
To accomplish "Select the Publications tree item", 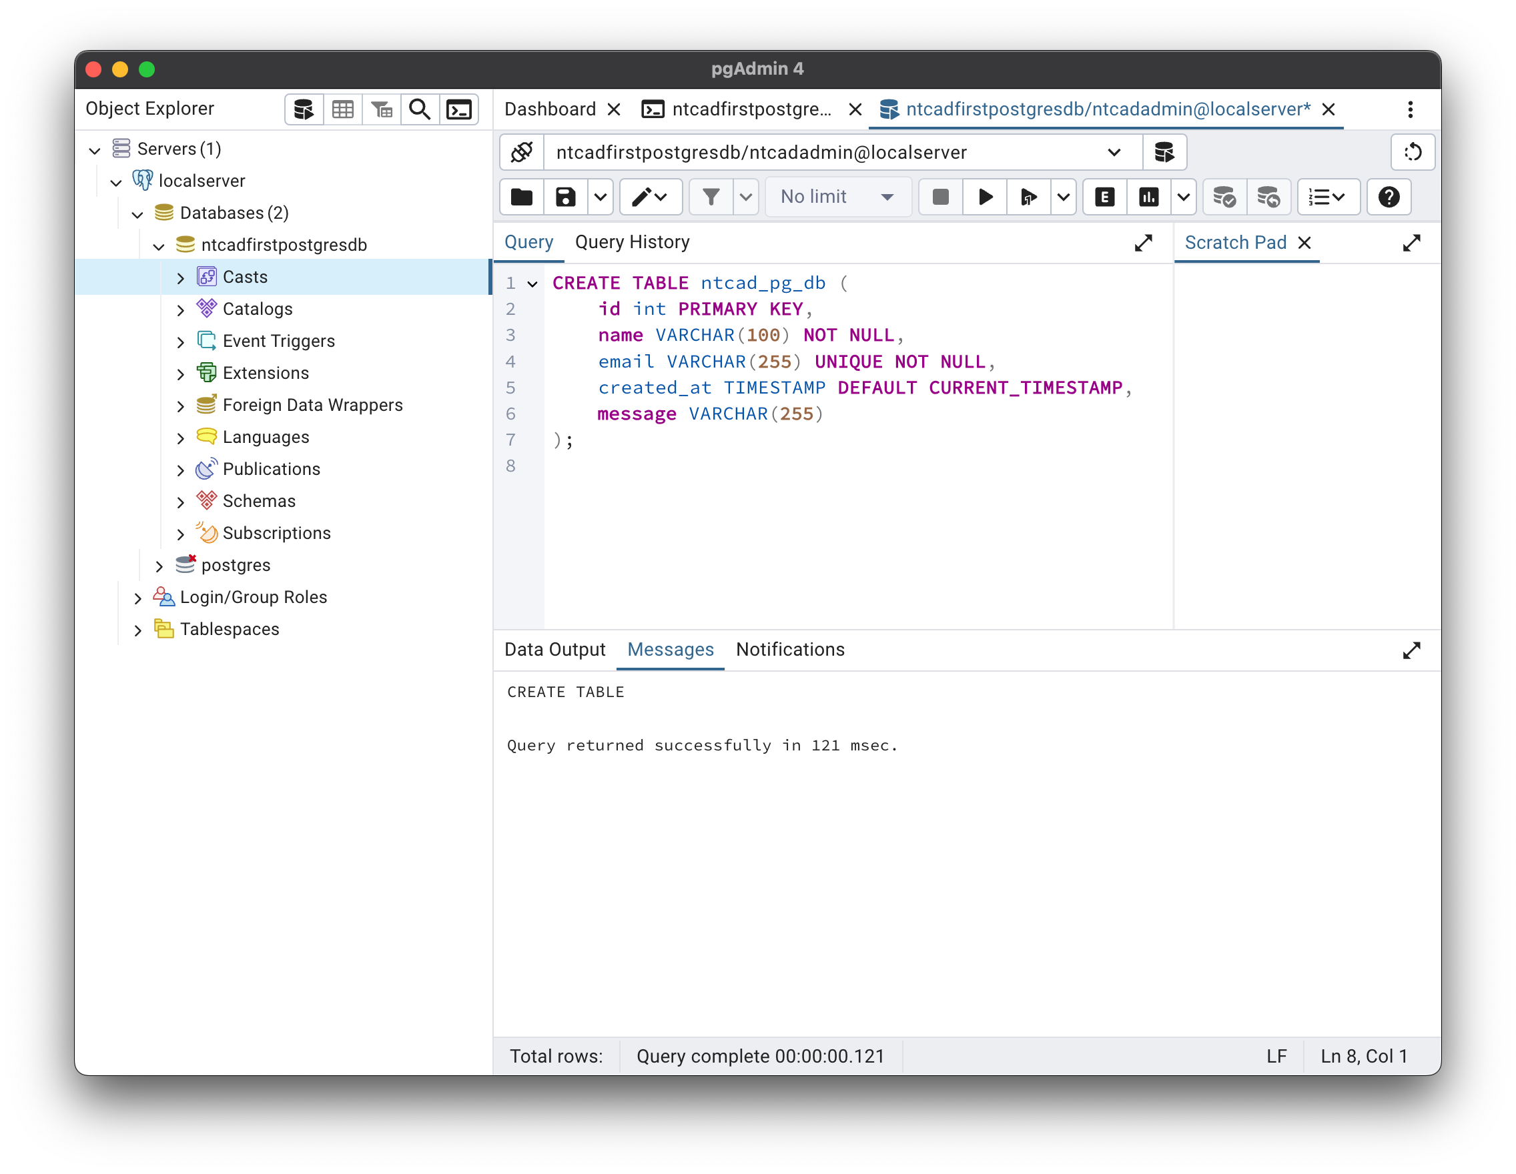I will tap(272, 469).
